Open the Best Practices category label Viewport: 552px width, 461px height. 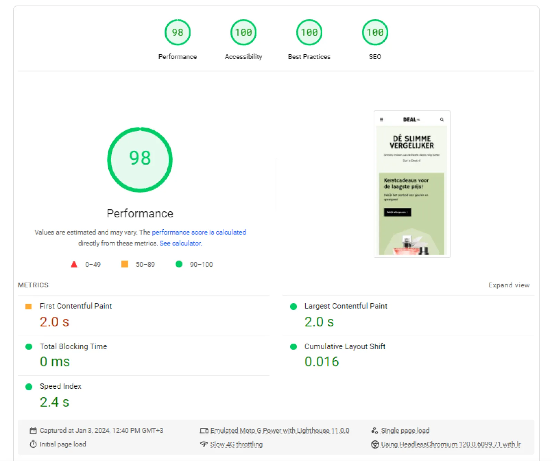[x=309, y=57]
